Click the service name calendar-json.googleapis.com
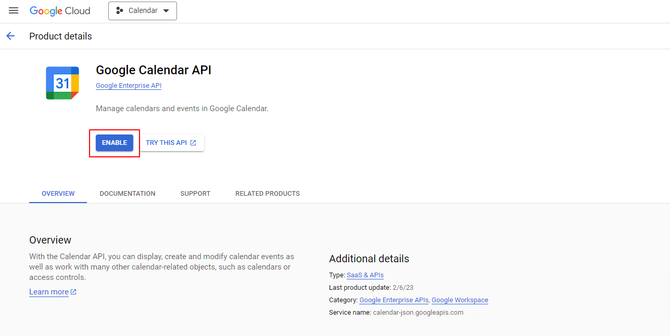 418,313
